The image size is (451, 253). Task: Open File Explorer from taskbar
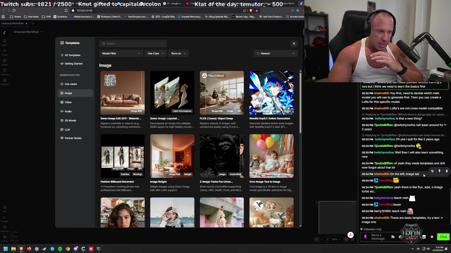pos(13,249)
